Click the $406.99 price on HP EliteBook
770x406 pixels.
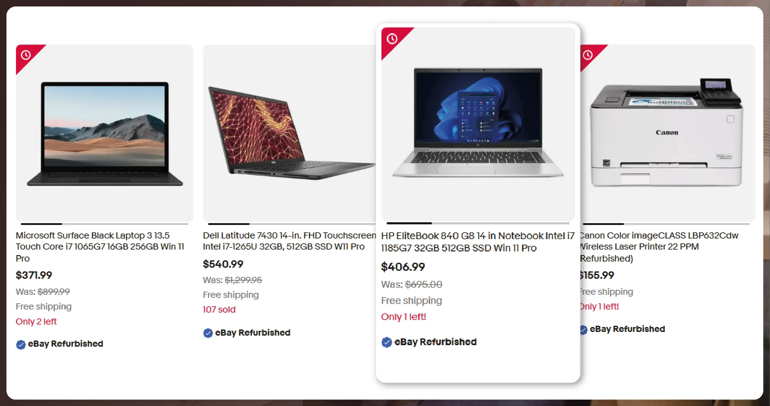pos(403,267)
